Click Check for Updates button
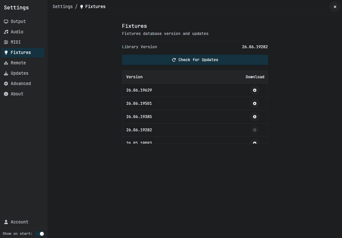This screenshot has height=238, width=342. [195, 60]
